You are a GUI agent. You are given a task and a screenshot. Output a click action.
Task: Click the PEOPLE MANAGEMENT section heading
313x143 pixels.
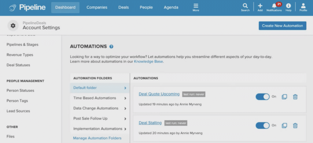[x=25, y=81]
